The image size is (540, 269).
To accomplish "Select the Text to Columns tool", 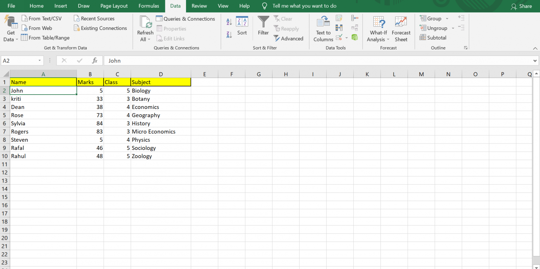I will tap(323, 28).
